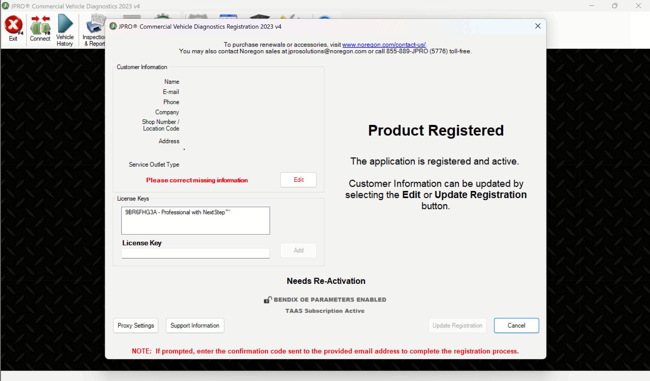Screen dimensions: 650x381
Task: Click the Add license key button
Action: 299,250
